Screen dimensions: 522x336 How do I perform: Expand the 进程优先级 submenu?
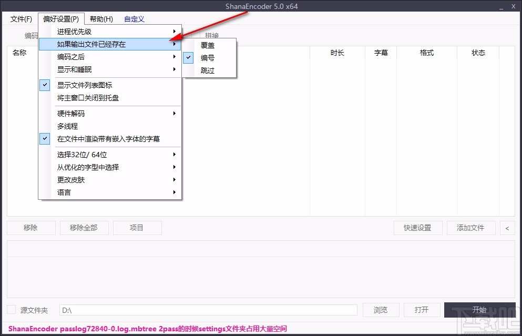74,32
